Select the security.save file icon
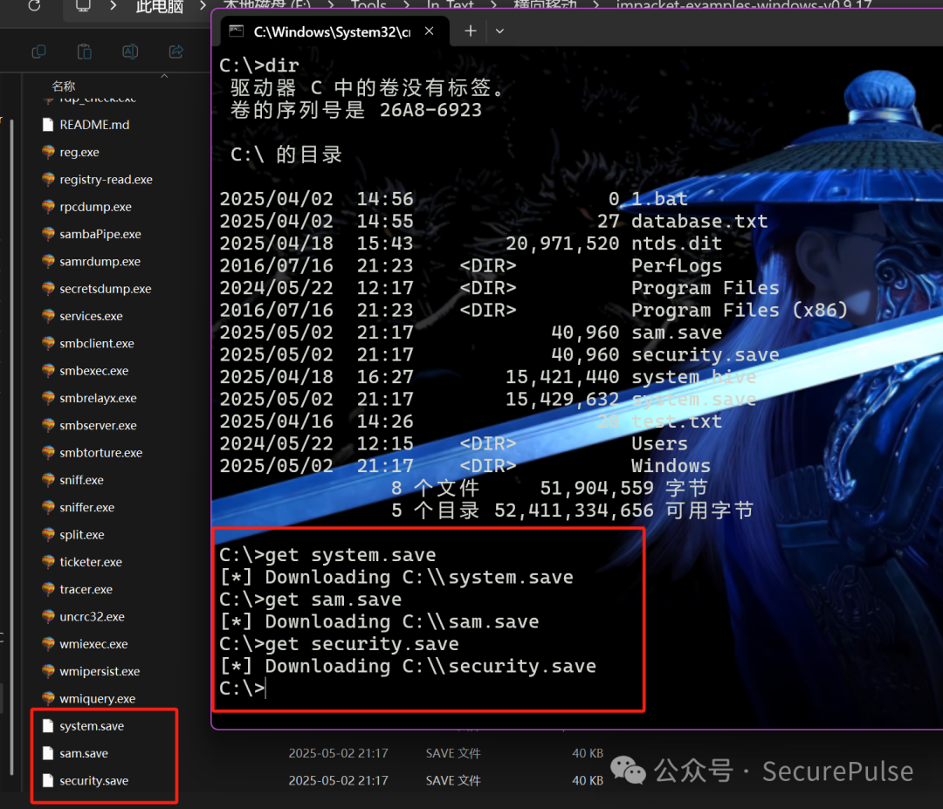Viewport: 943px width, 809px height. [48, 781]
